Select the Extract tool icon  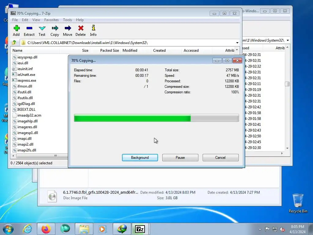point(29,28)
